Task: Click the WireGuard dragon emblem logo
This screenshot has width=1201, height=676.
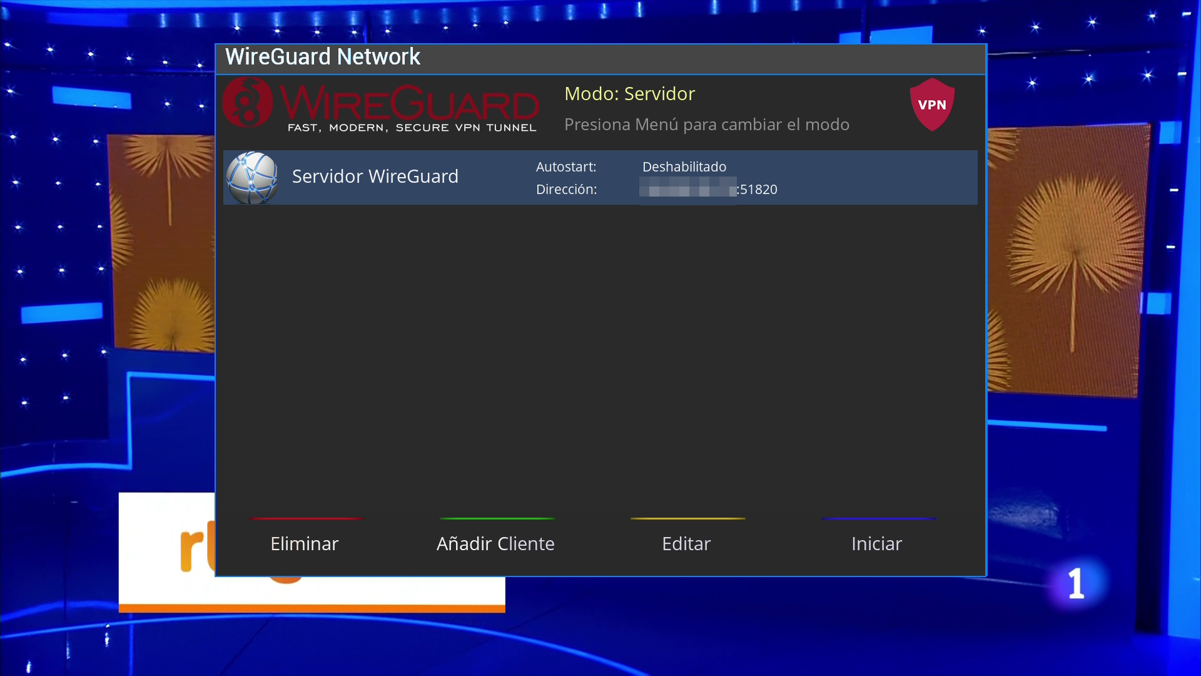Action: pos(248,102)
